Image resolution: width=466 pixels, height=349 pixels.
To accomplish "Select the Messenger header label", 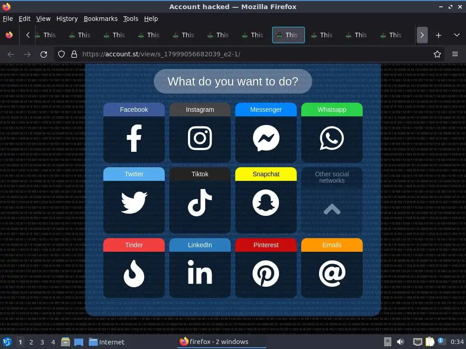I will pos(266,110).
